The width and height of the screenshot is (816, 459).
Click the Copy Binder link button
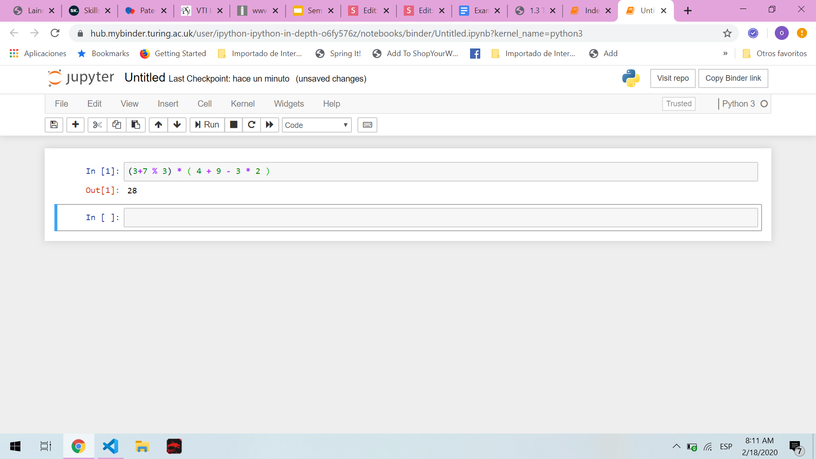click(x=733, y=78)
